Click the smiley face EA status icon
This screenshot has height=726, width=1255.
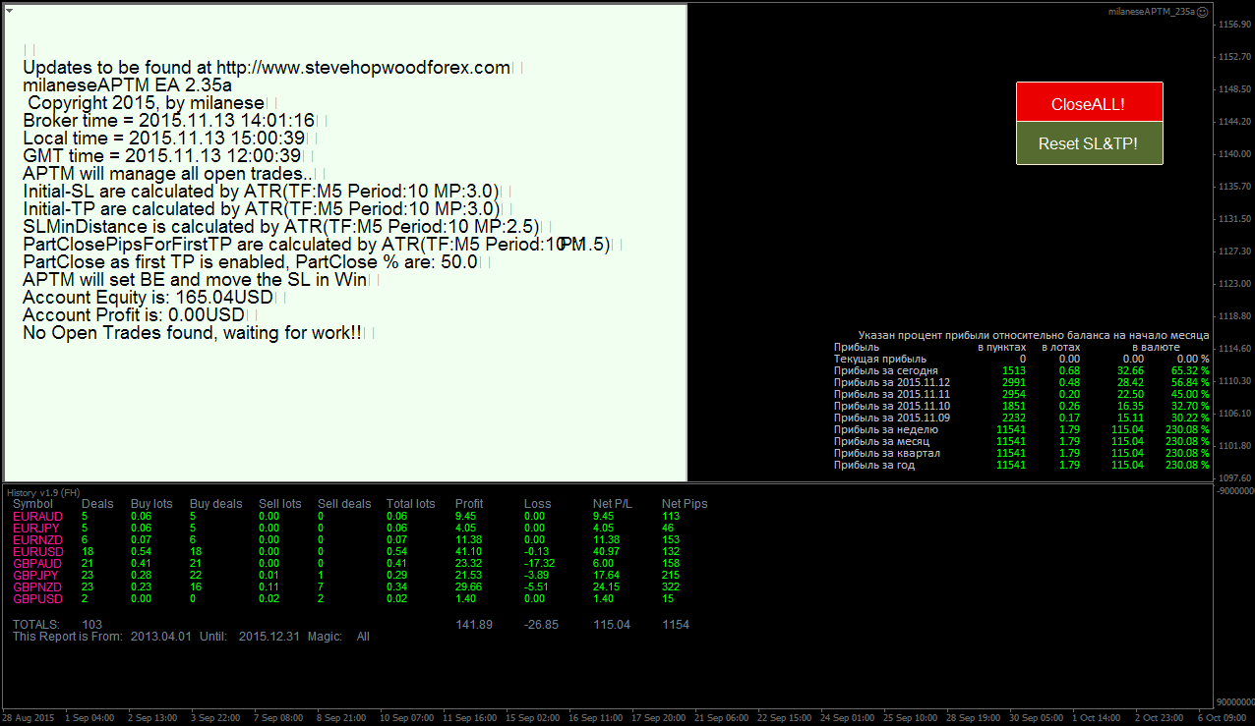pyautogui.click(x=1202, y=12)
